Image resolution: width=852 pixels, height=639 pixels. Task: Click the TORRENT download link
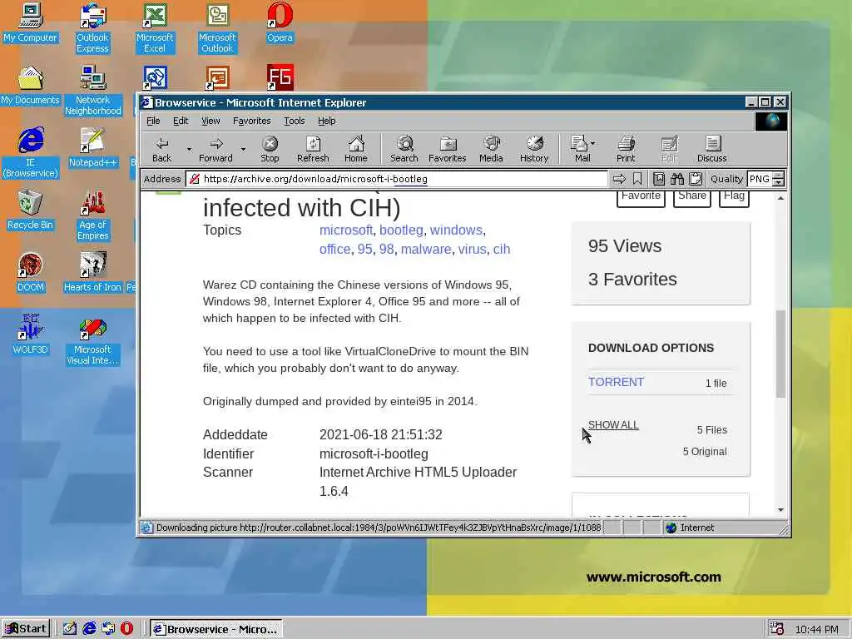click(617, 382)
